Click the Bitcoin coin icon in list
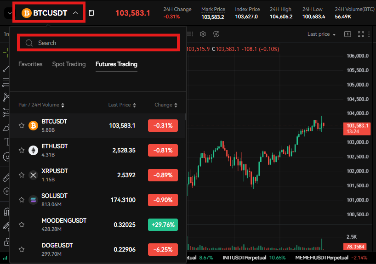The image size is (376, 264). pos(34,125)
